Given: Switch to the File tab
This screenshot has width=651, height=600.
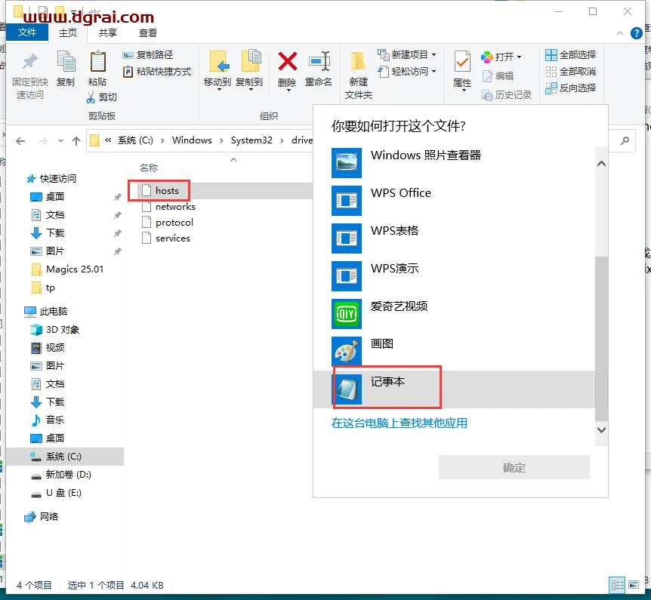Looking at the screenshot, I should 27,32.
